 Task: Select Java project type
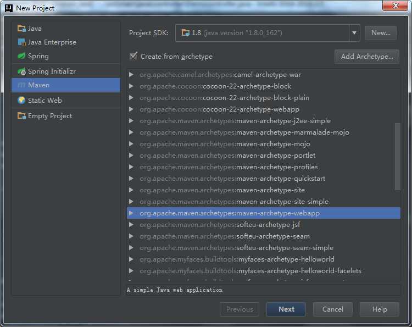66,28
